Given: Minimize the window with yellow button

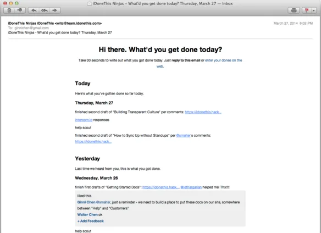Looking at the screenshot, I should point(11,3).
